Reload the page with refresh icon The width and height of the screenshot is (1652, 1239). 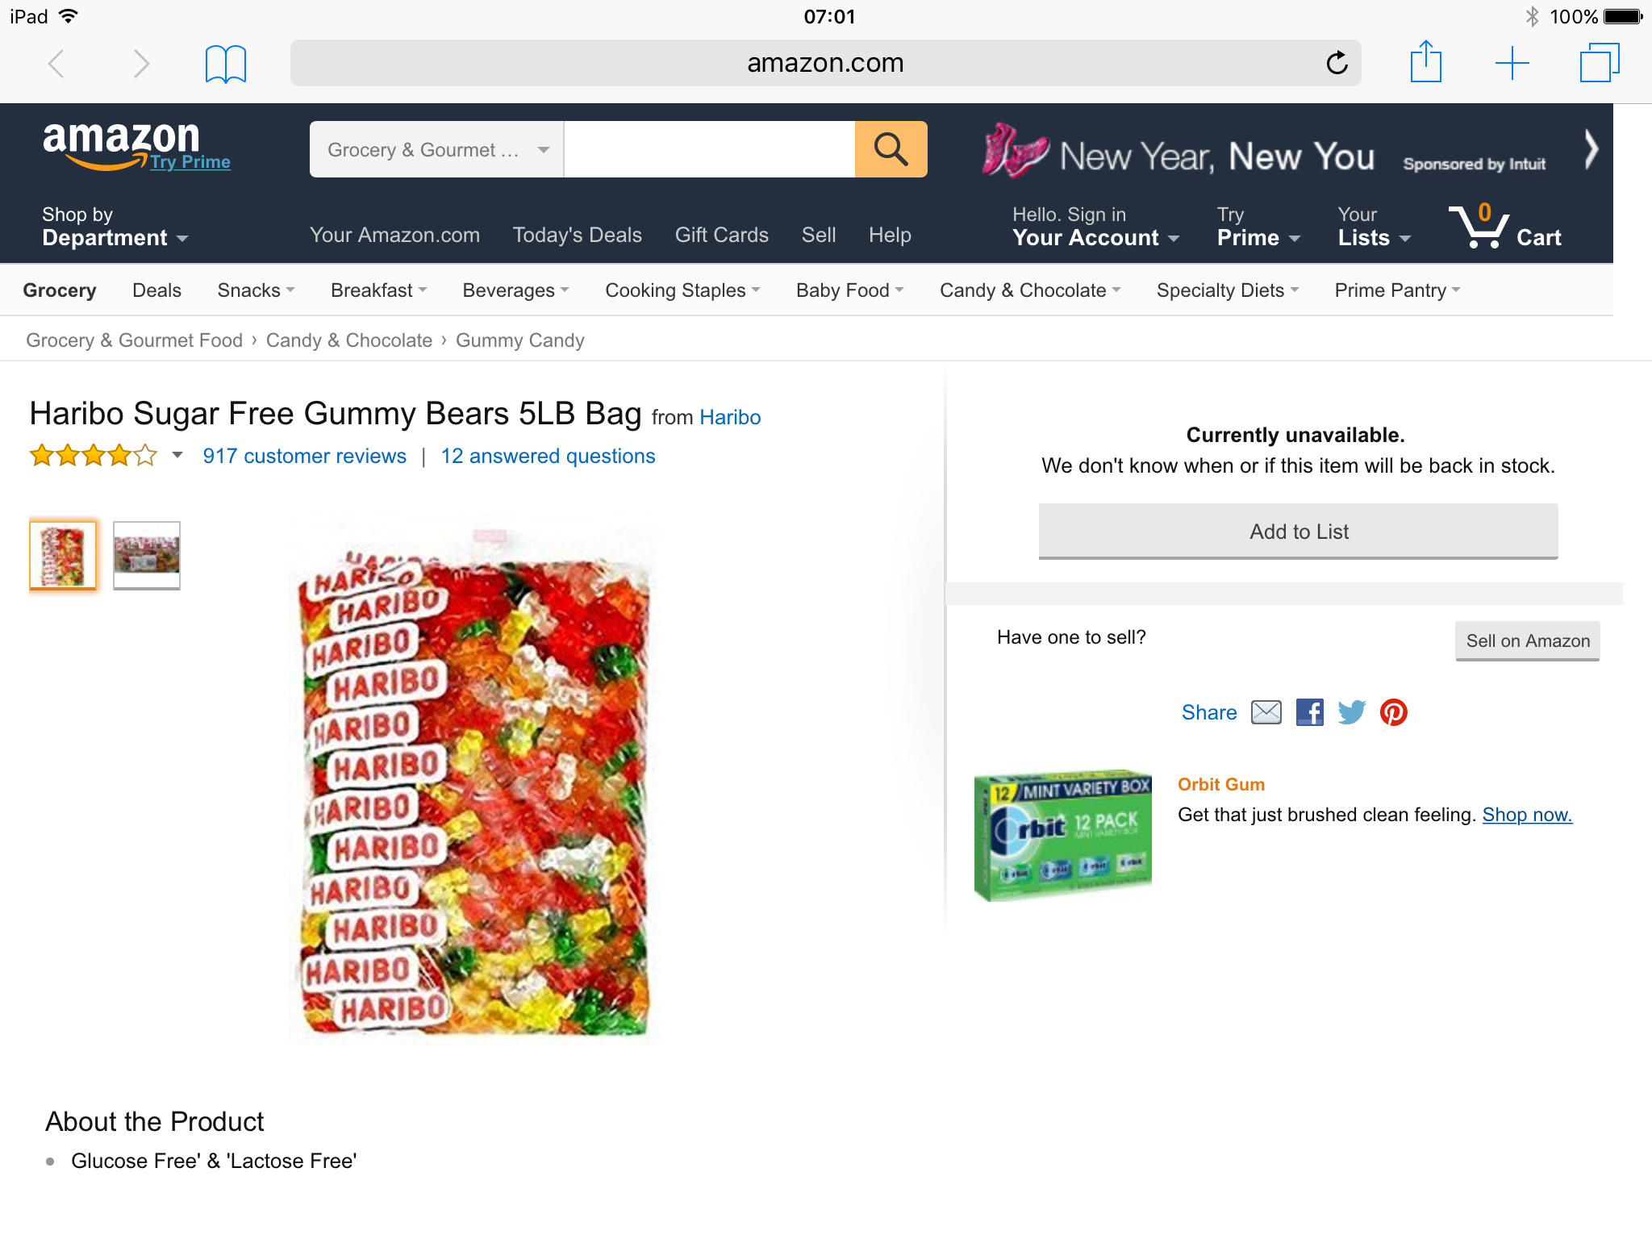pos(1337,63)
